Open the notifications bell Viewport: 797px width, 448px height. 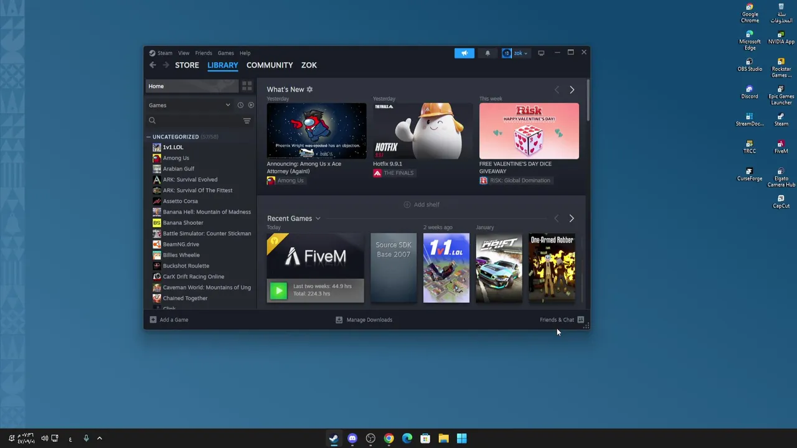tap(488, 53)
